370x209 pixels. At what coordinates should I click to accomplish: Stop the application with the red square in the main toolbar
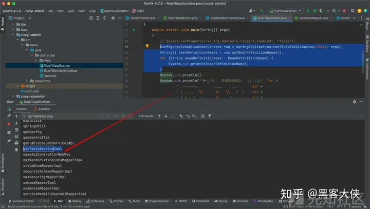click(344, 11)
